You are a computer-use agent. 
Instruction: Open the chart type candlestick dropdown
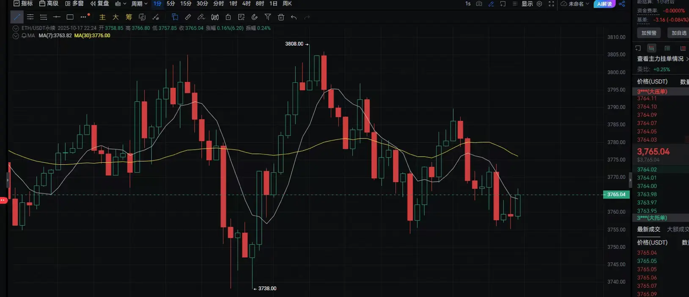pyautogui.click(x=121, y=3)
